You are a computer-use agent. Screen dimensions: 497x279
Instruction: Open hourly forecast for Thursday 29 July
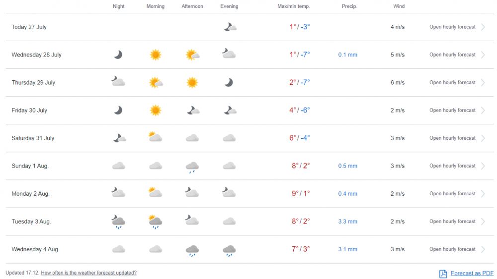pyautogui.click(x=452, y=83)
